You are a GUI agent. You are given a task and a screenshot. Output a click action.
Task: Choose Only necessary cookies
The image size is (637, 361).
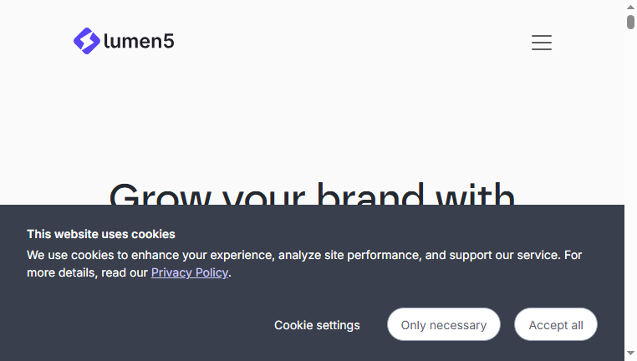coord(444,324)
